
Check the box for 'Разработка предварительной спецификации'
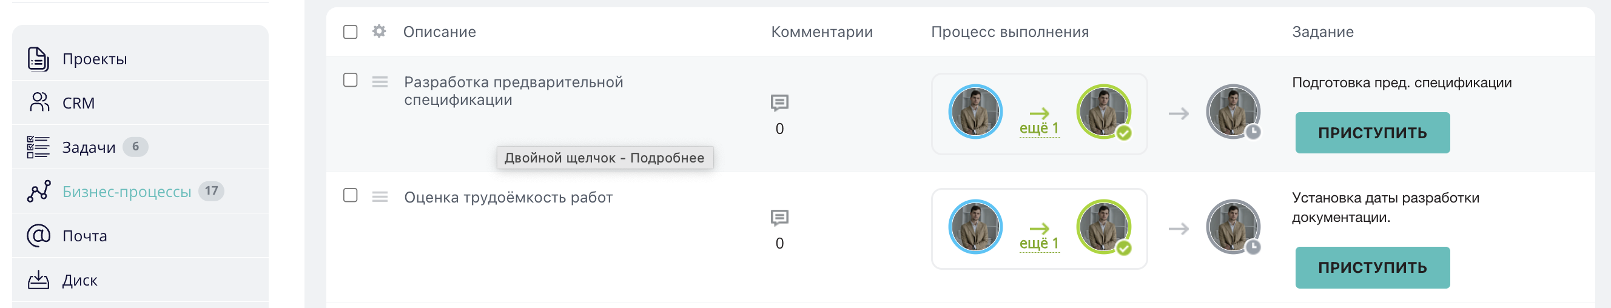pos(350,80)
